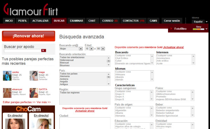The height and width of the screenshot is (129, 210).
Task: Open the ACTUALIZAR tab
Action: [x=40, y=21]
